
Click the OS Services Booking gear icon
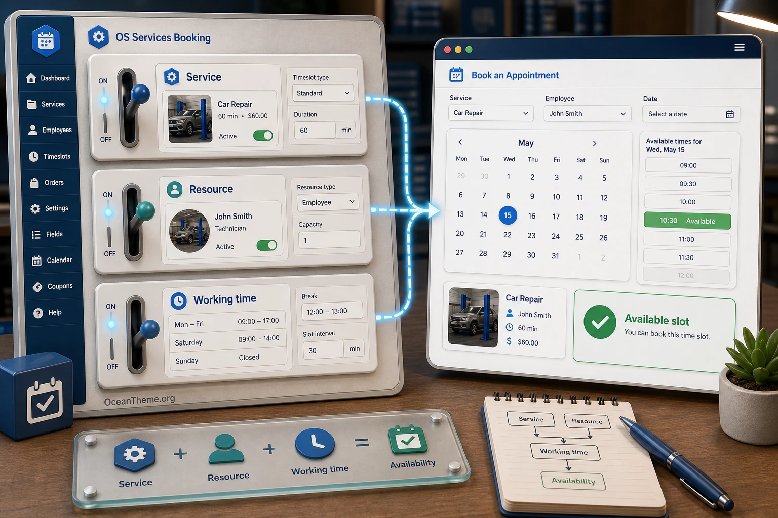pyautogui.click(x=98, y=37)
